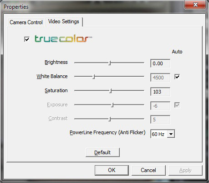Click the Brightness label

[56, 63]
